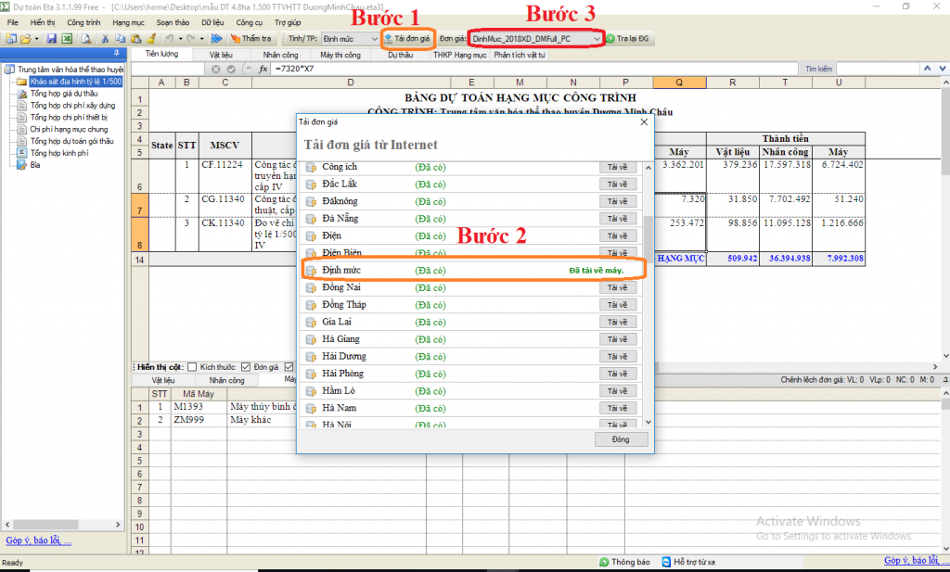
Task: Toggle the Đơn giá checkbox
Action: click(x=246, y=367)
